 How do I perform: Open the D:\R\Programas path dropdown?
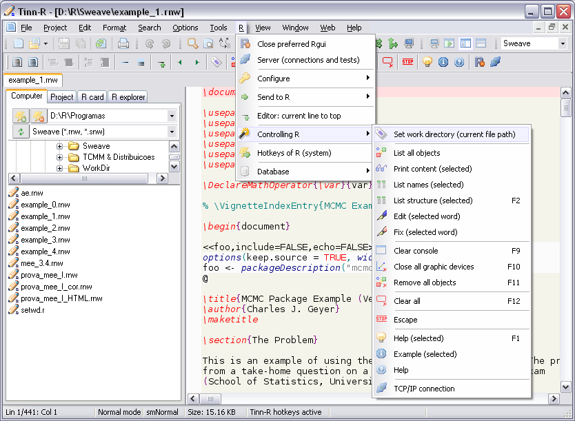click(x=172, y=116)
